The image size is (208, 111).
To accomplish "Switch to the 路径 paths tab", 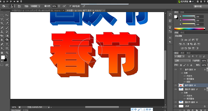I will 188,53.
